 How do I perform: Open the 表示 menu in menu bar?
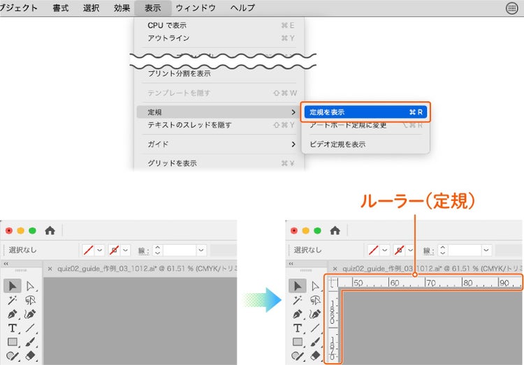153,8
